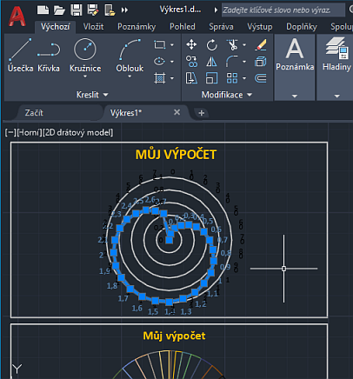Switch to the Doplňky ribbon tab
Screen dimensions: 353x379
(302, 27)
